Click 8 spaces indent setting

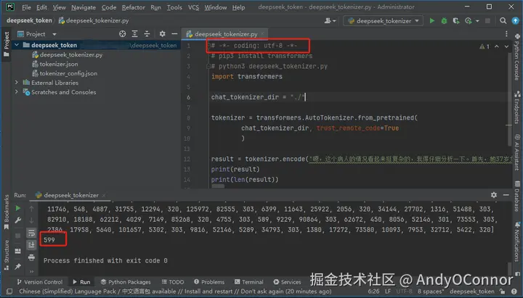pyautogui.click(x=431, y=291)
